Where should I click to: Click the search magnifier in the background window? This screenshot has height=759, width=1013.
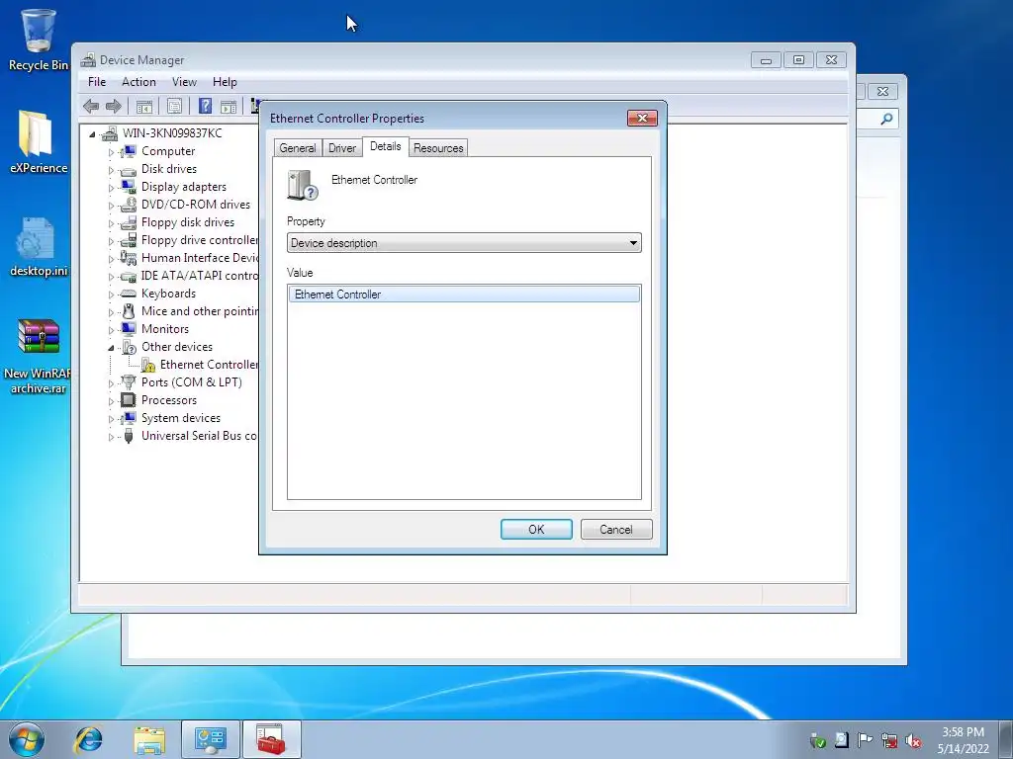[x=887, y=119]
